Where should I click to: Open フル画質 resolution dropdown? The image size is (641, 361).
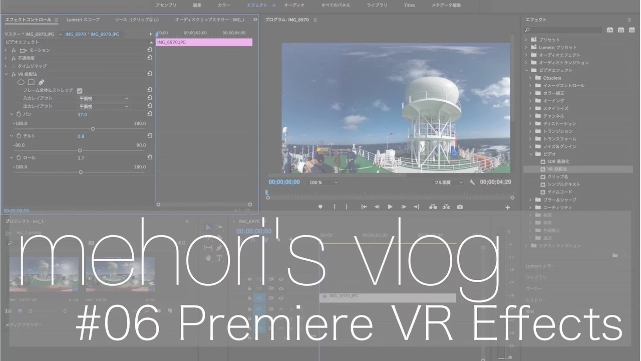coord(448,183)
